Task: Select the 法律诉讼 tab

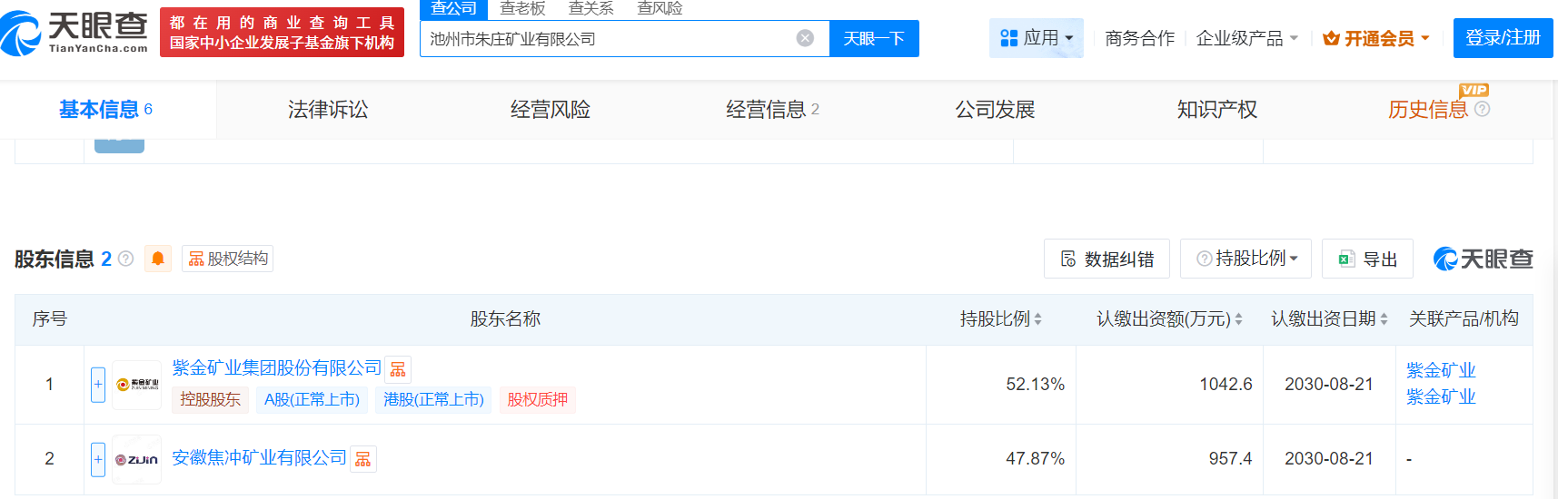Action: click(328, 109)
